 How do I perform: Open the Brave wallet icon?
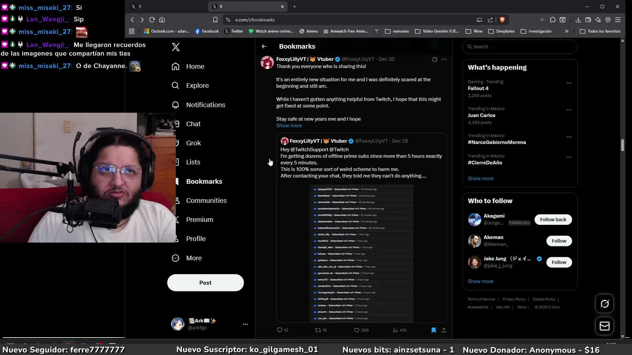pos(588,20)
